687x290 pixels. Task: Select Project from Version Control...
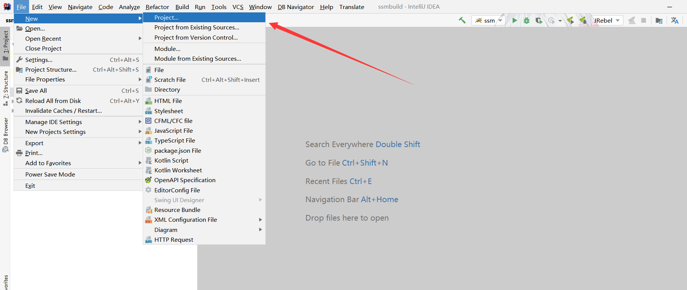point(204,37)
